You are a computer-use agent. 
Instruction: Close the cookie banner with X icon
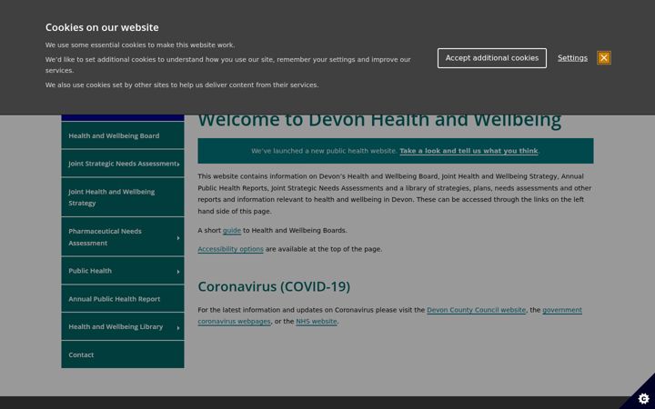[x=604, y=58]
